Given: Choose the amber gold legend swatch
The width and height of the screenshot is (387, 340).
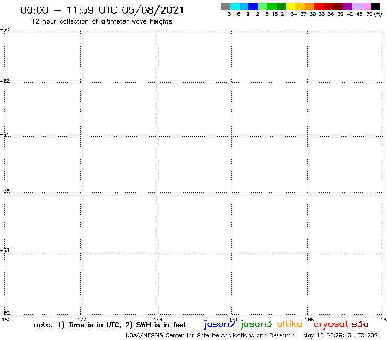Looking at the screenshot, I should tap(300, 6).
